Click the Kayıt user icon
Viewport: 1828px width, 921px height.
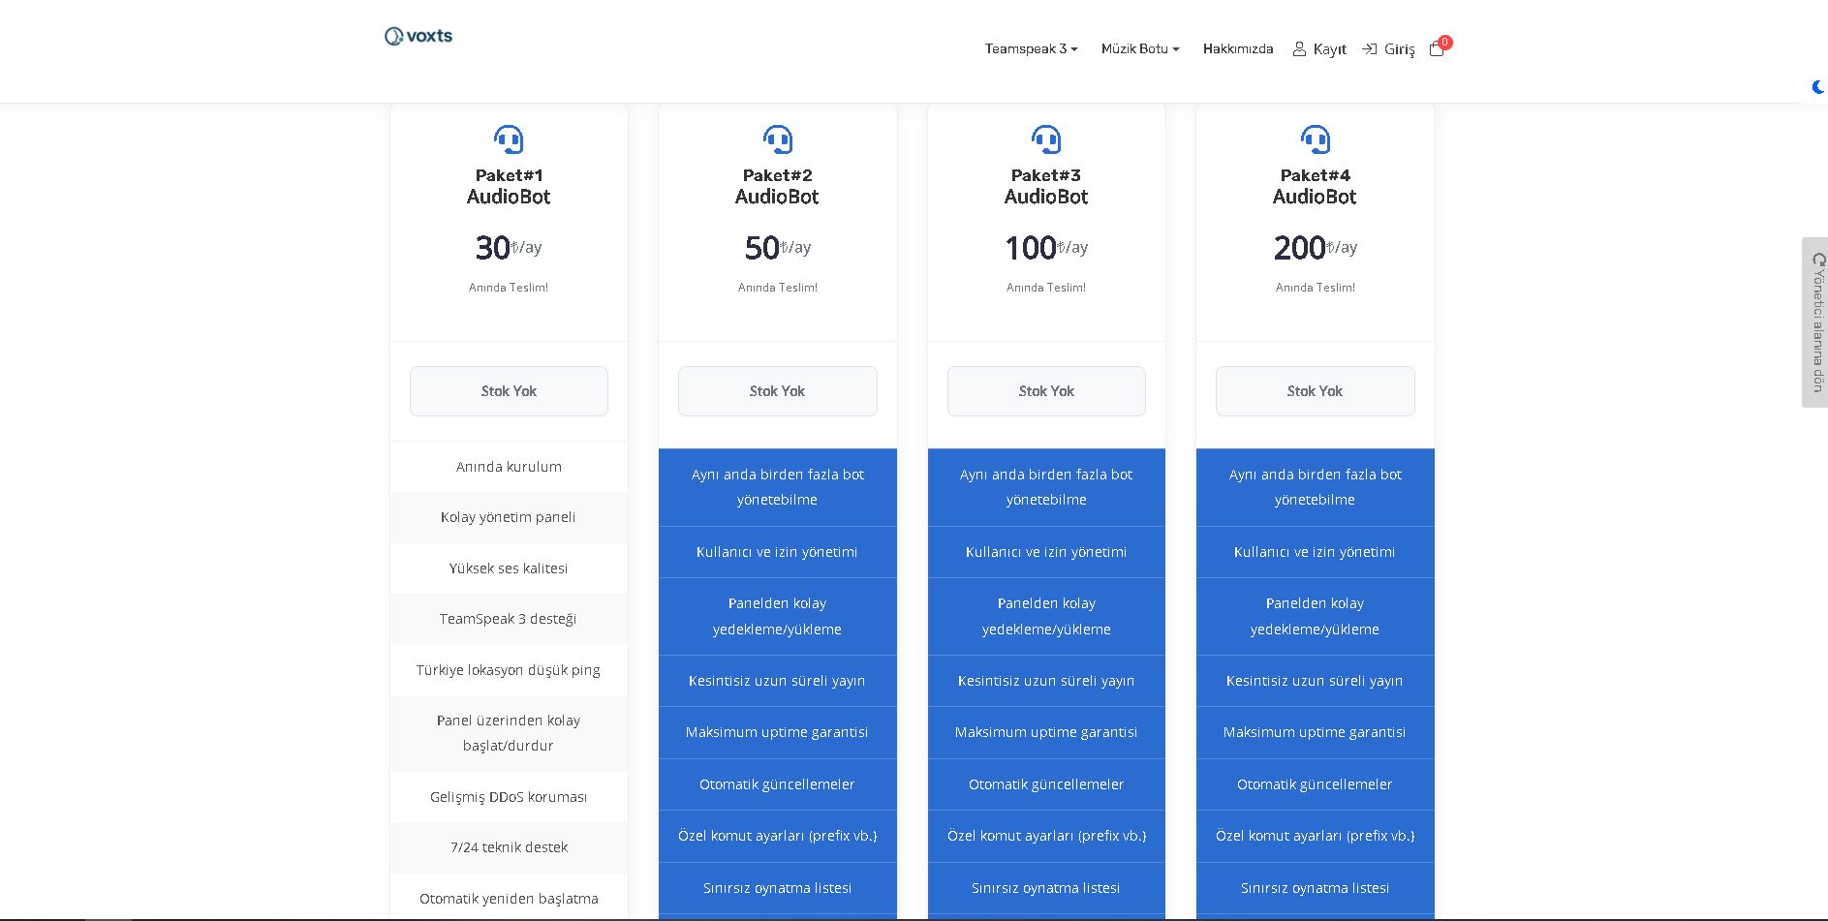point(1299,48)
